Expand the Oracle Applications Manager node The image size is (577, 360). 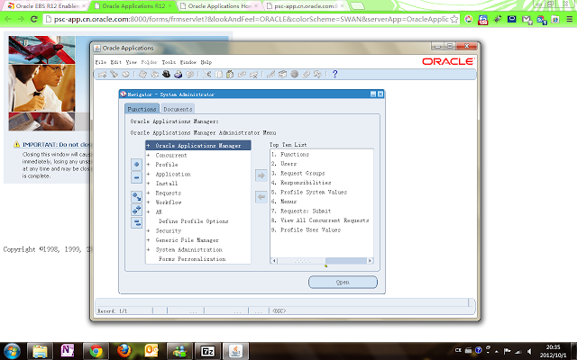pos(148,146)
